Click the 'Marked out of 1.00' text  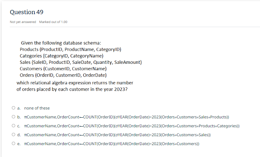(x=53, y=22)
